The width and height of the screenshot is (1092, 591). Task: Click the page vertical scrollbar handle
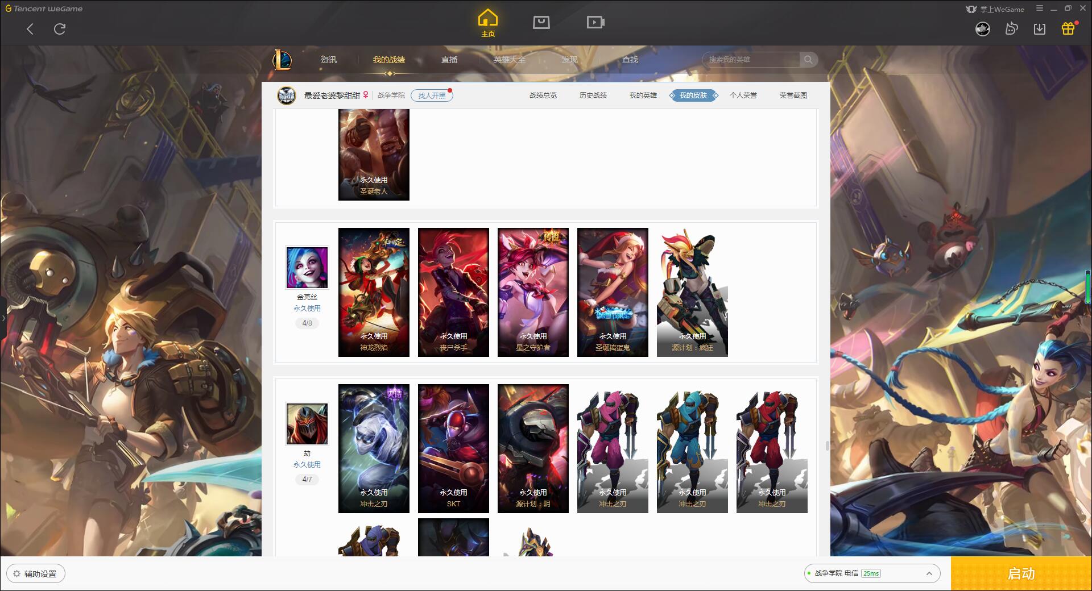[x=827, y=446]
